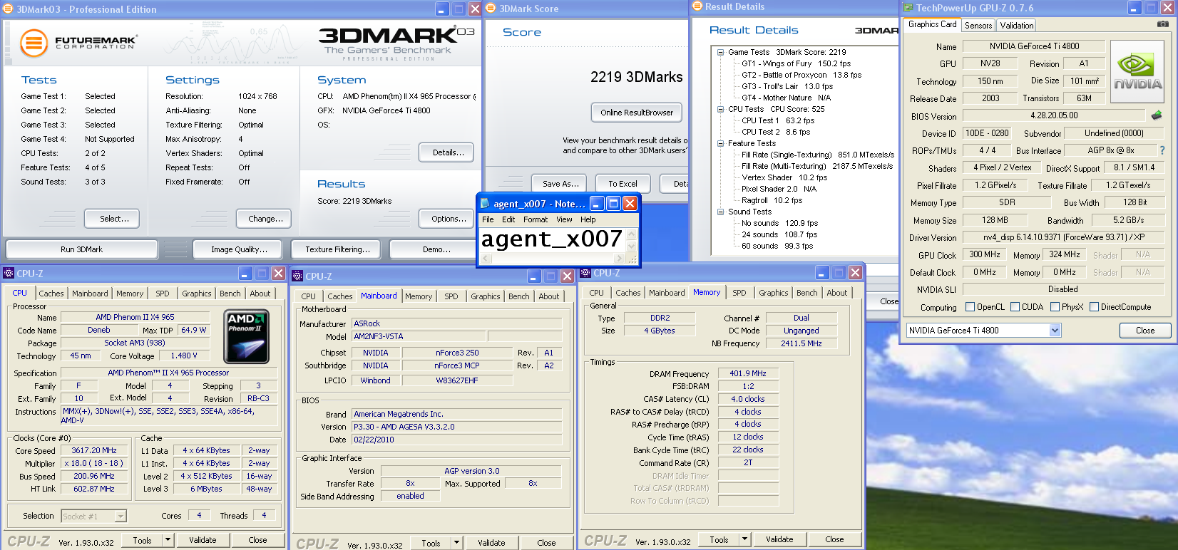The height and width of the screenshot is (550, 1178).
Task: Click Result Details window title icon
Action: [697, 6]
